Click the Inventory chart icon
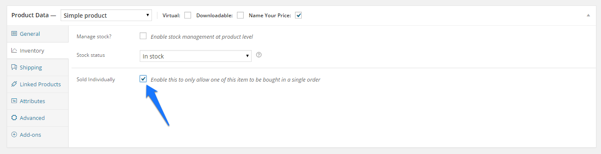This screenshot has height=154, width=601. click(x=14, y=50)
